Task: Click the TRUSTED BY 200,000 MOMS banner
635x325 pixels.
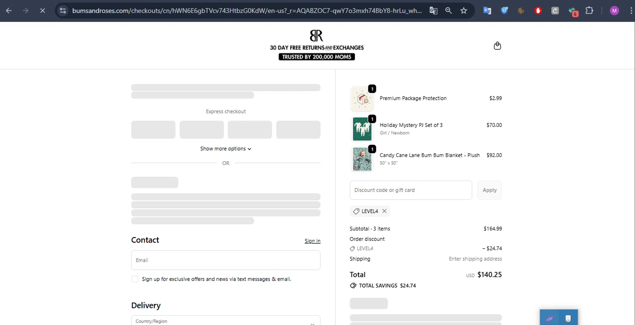Action: pyautogui.click(x=317, y=57)
